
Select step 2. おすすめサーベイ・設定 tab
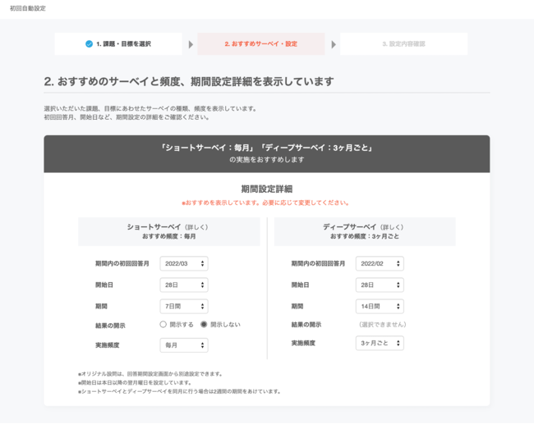261,44
